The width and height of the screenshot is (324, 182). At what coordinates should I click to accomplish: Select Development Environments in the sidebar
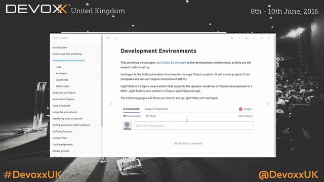pos(69,60)
